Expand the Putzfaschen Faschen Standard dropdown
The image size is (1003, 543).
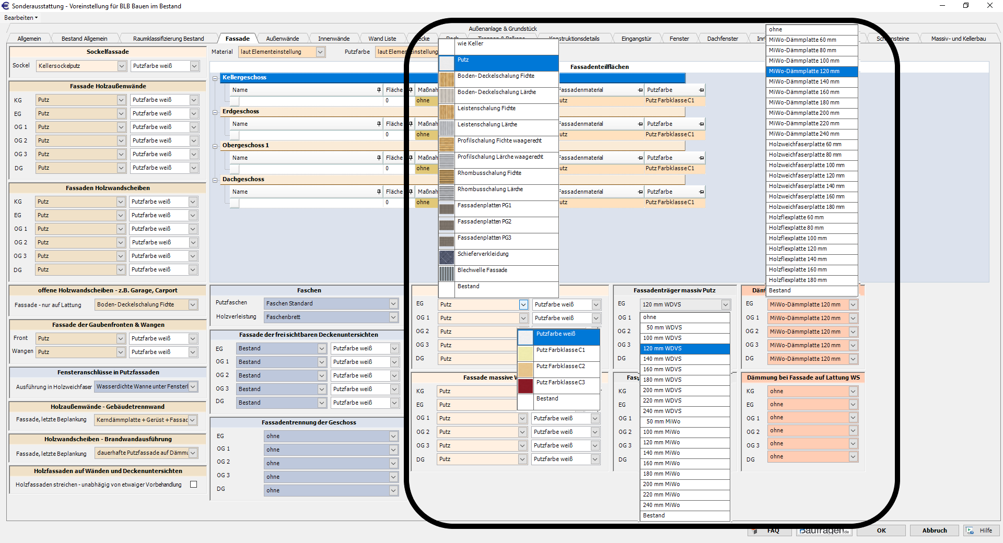[x=393, y=304]
